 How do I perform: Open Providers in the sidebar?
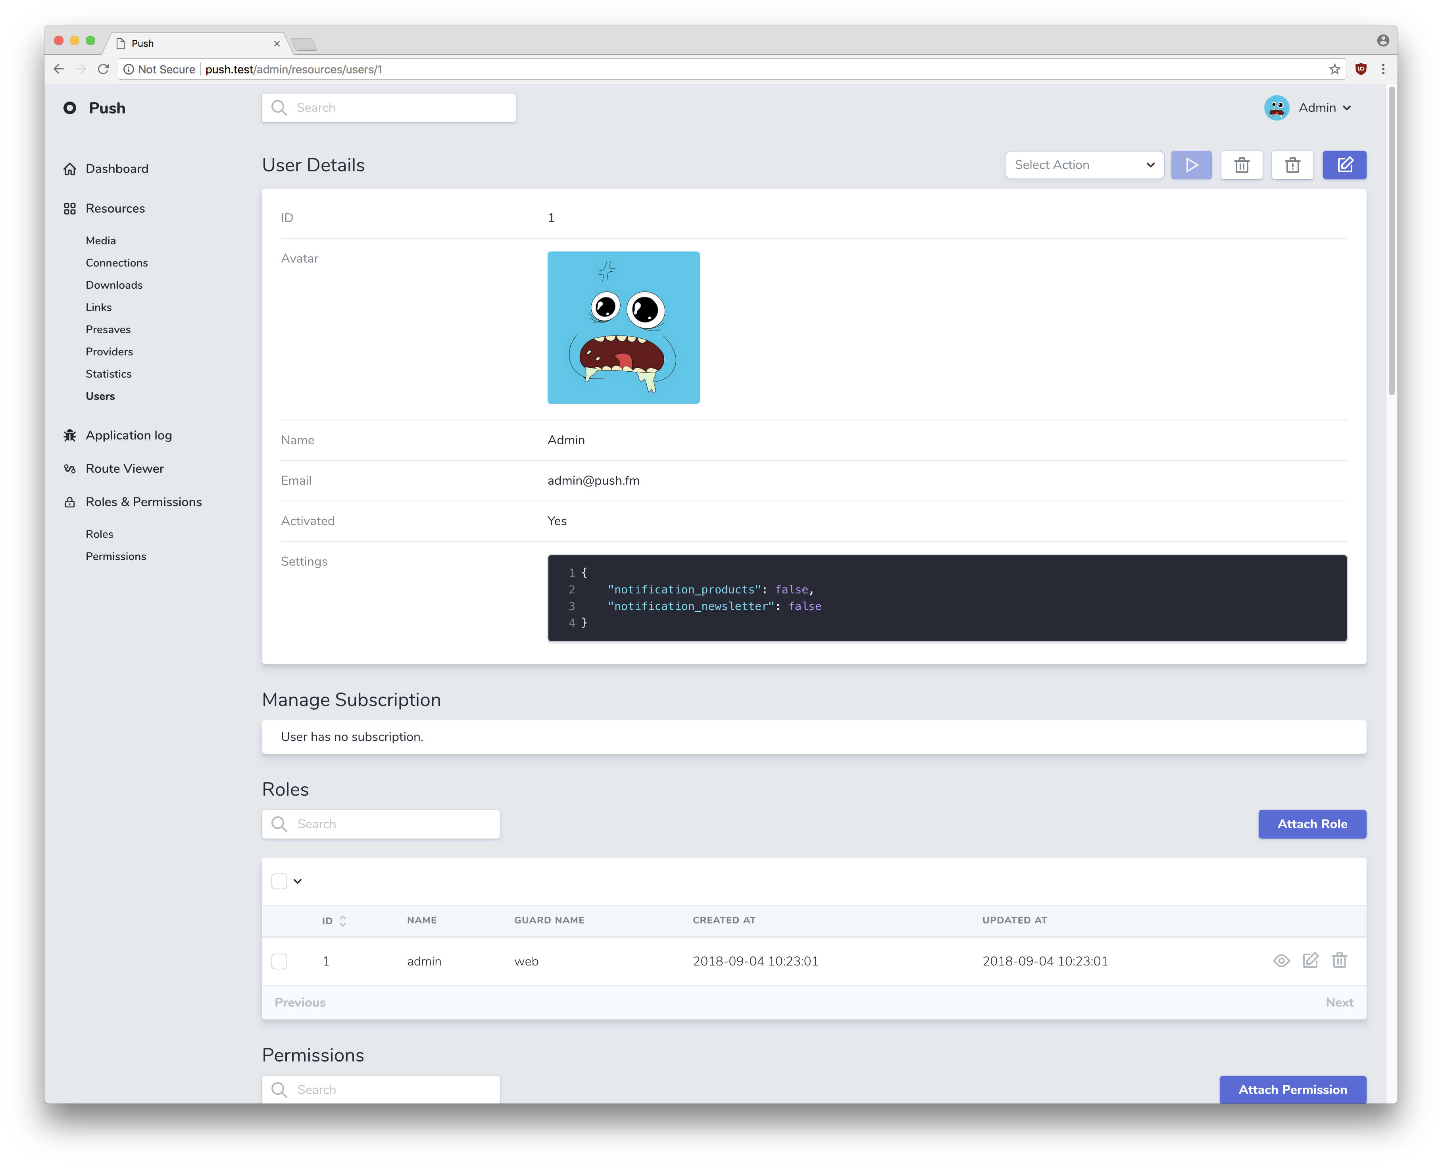[109, 351]
